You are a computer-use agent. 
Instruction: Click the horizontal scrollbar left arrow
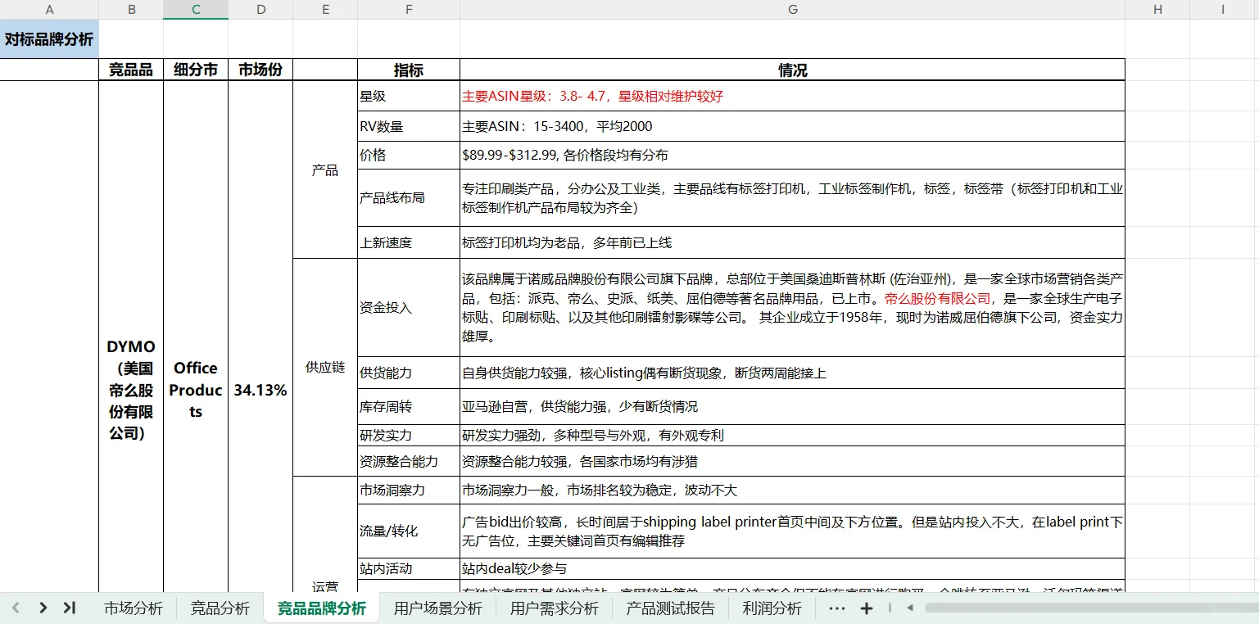point(910,608)
